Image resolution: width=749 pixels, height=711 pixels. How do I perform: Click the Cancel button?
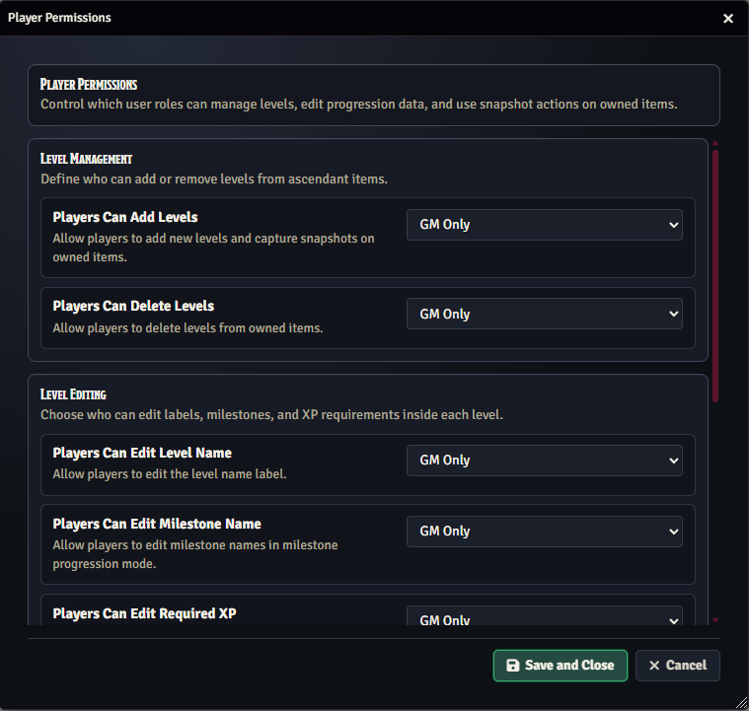677,666
